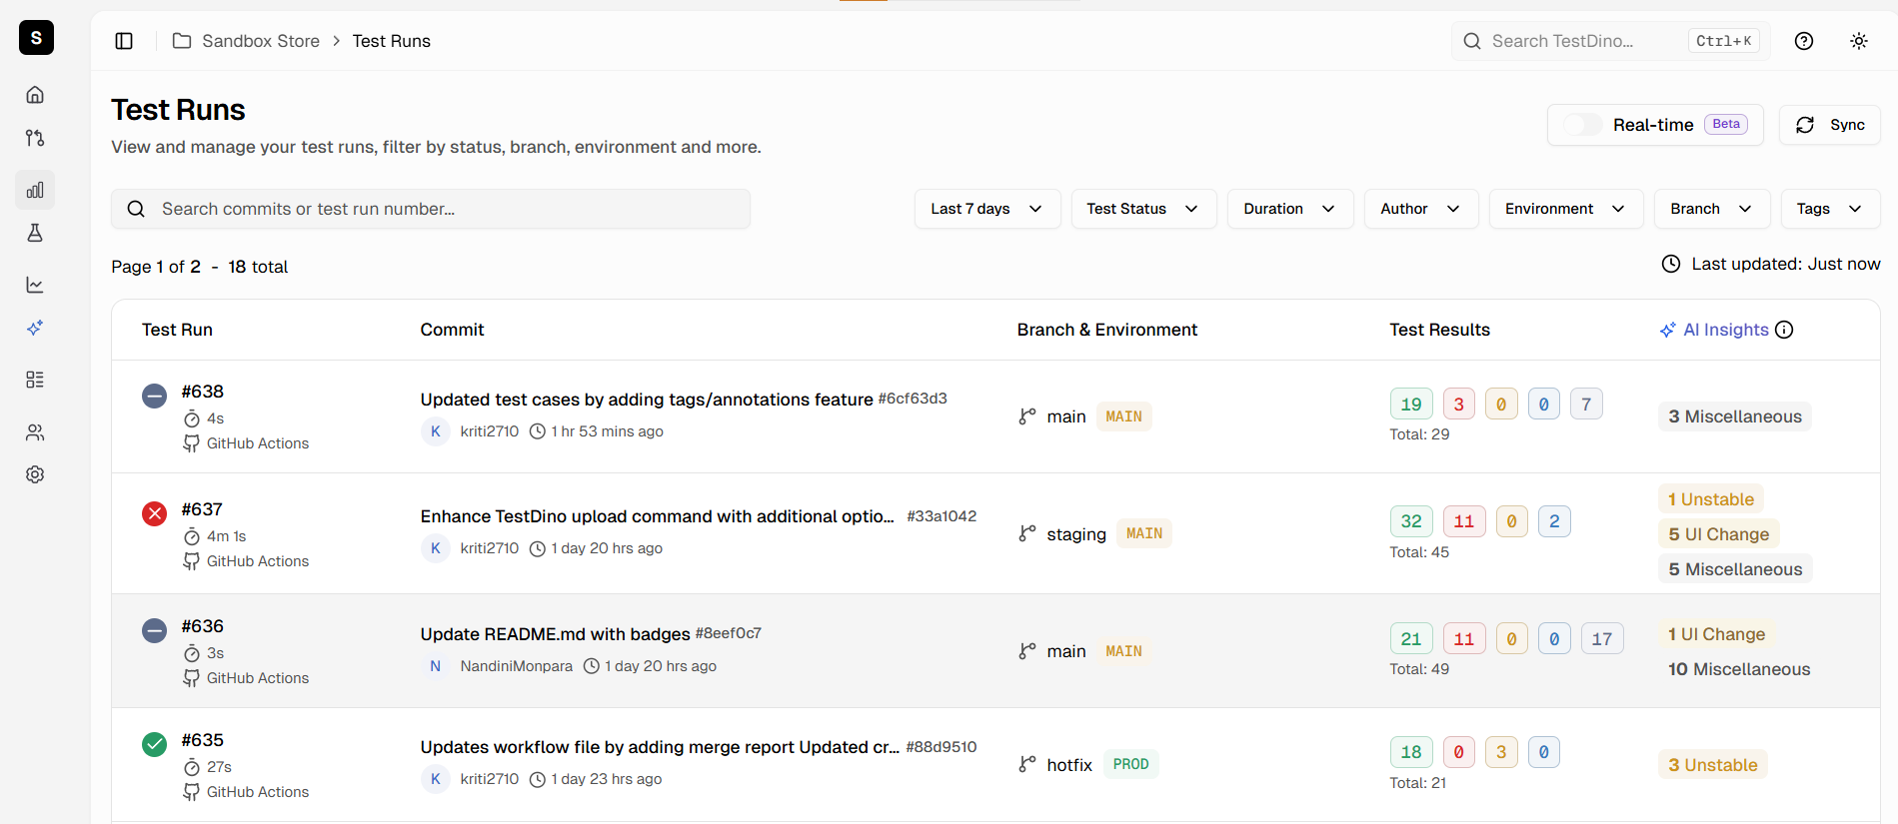Image resolution: width=1898 pixels, height=824 pixels.
Task: Go to Sandbox Store breadcrumb
Action: 260,41
